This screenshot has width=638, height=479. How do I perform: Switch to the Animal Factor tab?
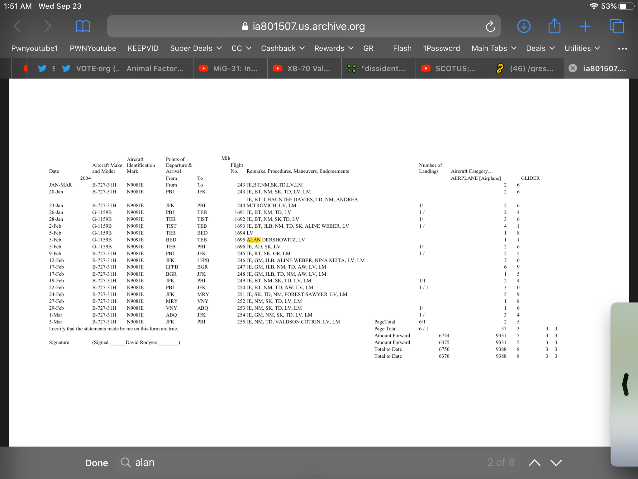pyautogui.click(x=156, y=68)
